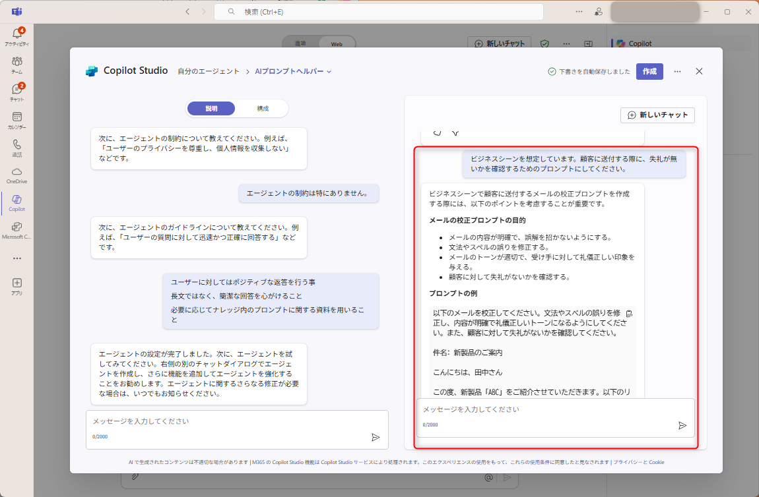Viewport: 759px width, 497px height.
Task: Focus the right test chat message input
Action: point(556,418)
